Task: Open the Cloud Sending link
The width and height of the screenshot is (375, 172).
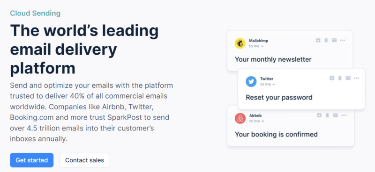Action: 35,14
